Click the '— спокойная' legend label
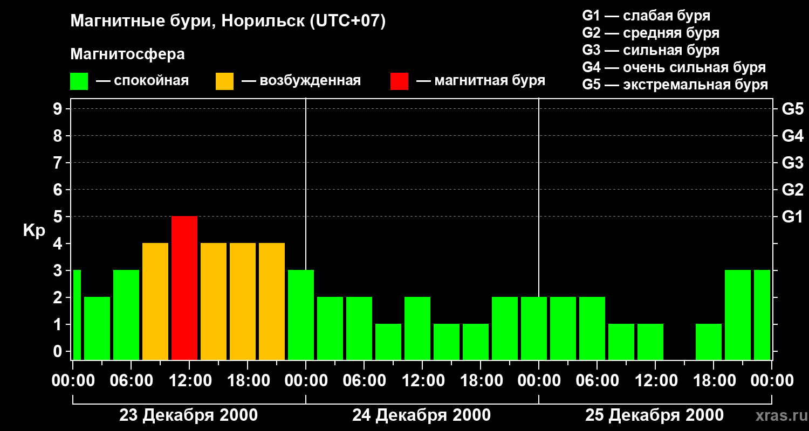 [x=142, y=81]
